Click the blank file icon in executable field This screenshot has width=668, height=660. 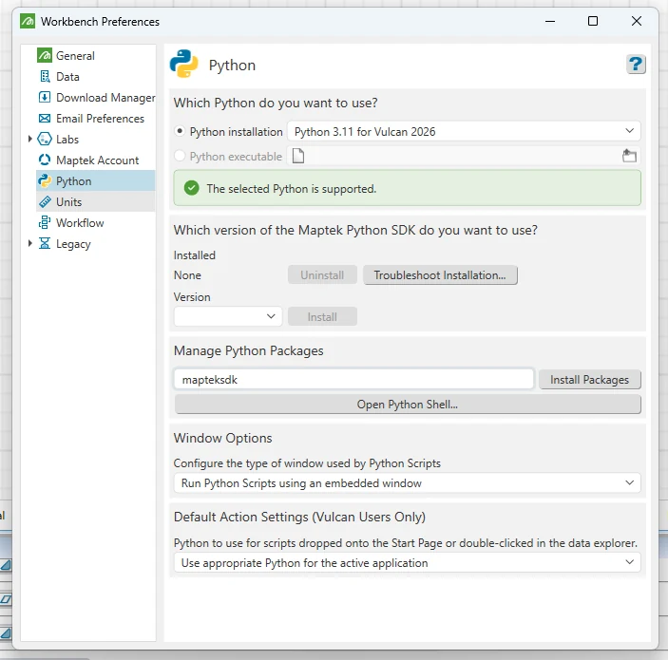298,156
